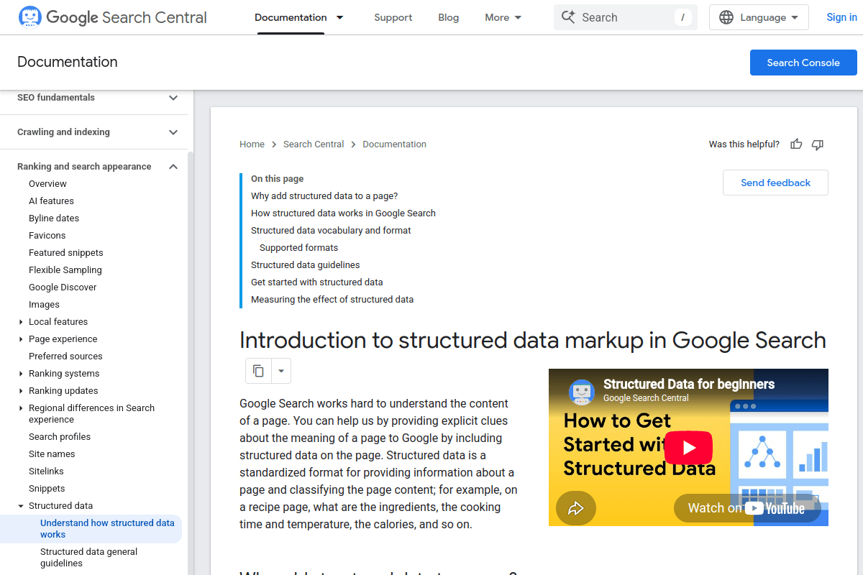This screenshot has height=575, width=863.
Task: Open Byline dates in the sidebar
Action: click(x=54, y=218)
